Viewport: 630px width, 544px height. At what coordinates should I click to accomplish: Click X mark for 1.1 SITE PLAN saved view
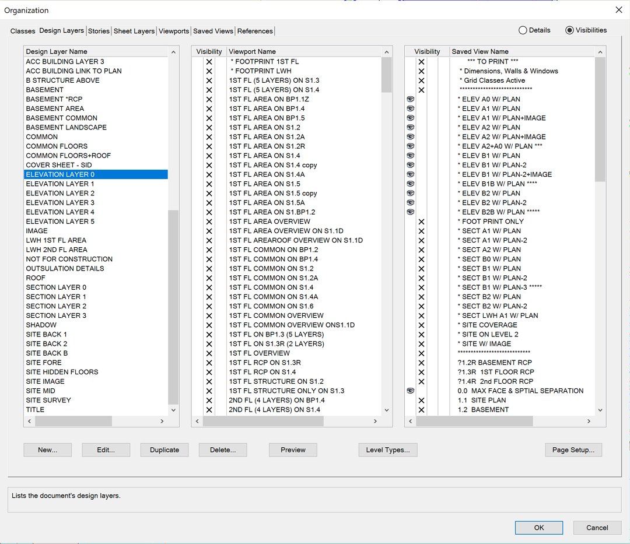(x=421, y=401)
